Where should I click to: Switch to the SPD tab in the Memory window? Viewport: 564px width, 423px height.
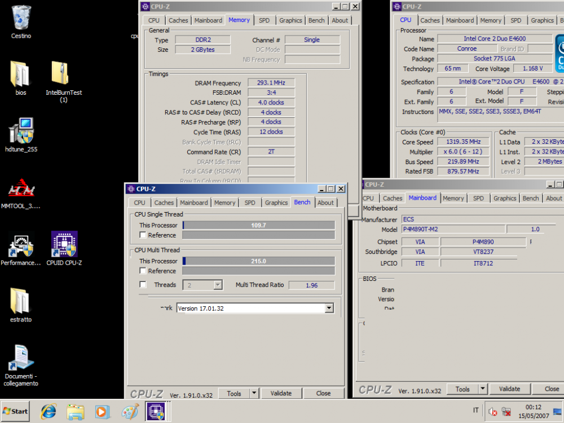click(265, 20)
